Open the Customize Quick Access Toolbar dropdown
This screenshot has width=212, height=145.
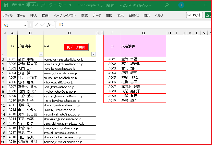click(x=70, y=5)
